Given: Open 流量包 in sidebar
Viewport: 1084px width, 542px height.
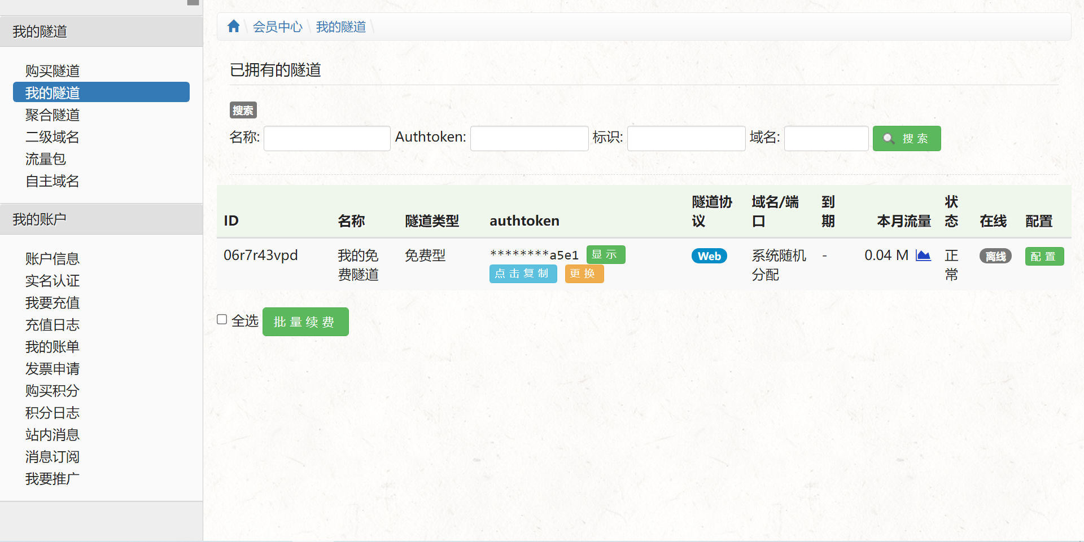Looking at the screenshot, I should tap(46, 158).
